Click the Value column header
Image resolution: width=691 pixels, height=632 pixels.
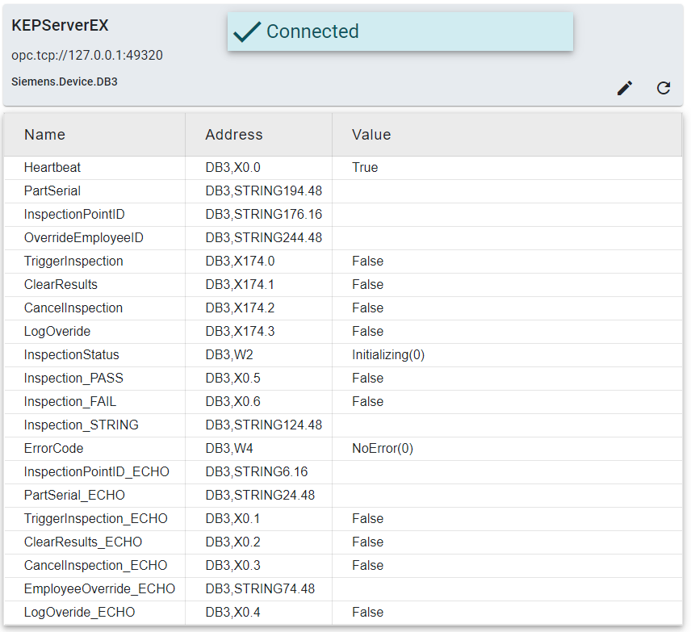click(x=371, y=135)
